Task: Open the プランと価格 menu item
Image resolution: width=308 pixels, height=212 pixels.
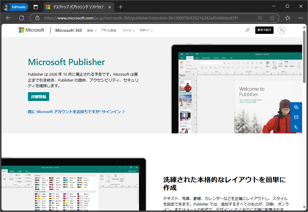Action: (109, 30)
